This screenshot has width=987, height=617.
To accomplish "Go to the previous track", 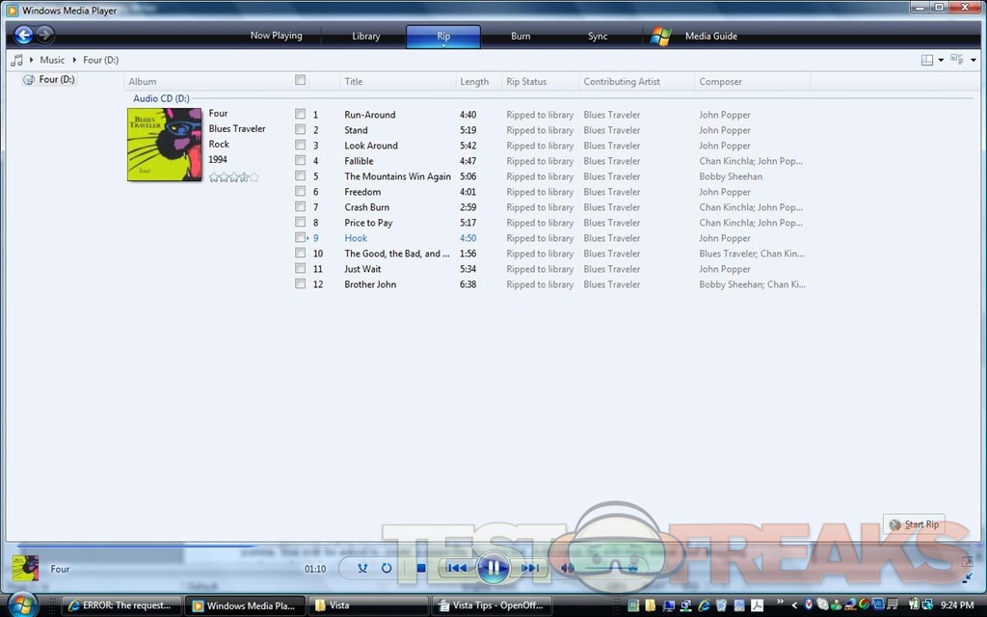I will pyautogui.click(x=457, y=569).
